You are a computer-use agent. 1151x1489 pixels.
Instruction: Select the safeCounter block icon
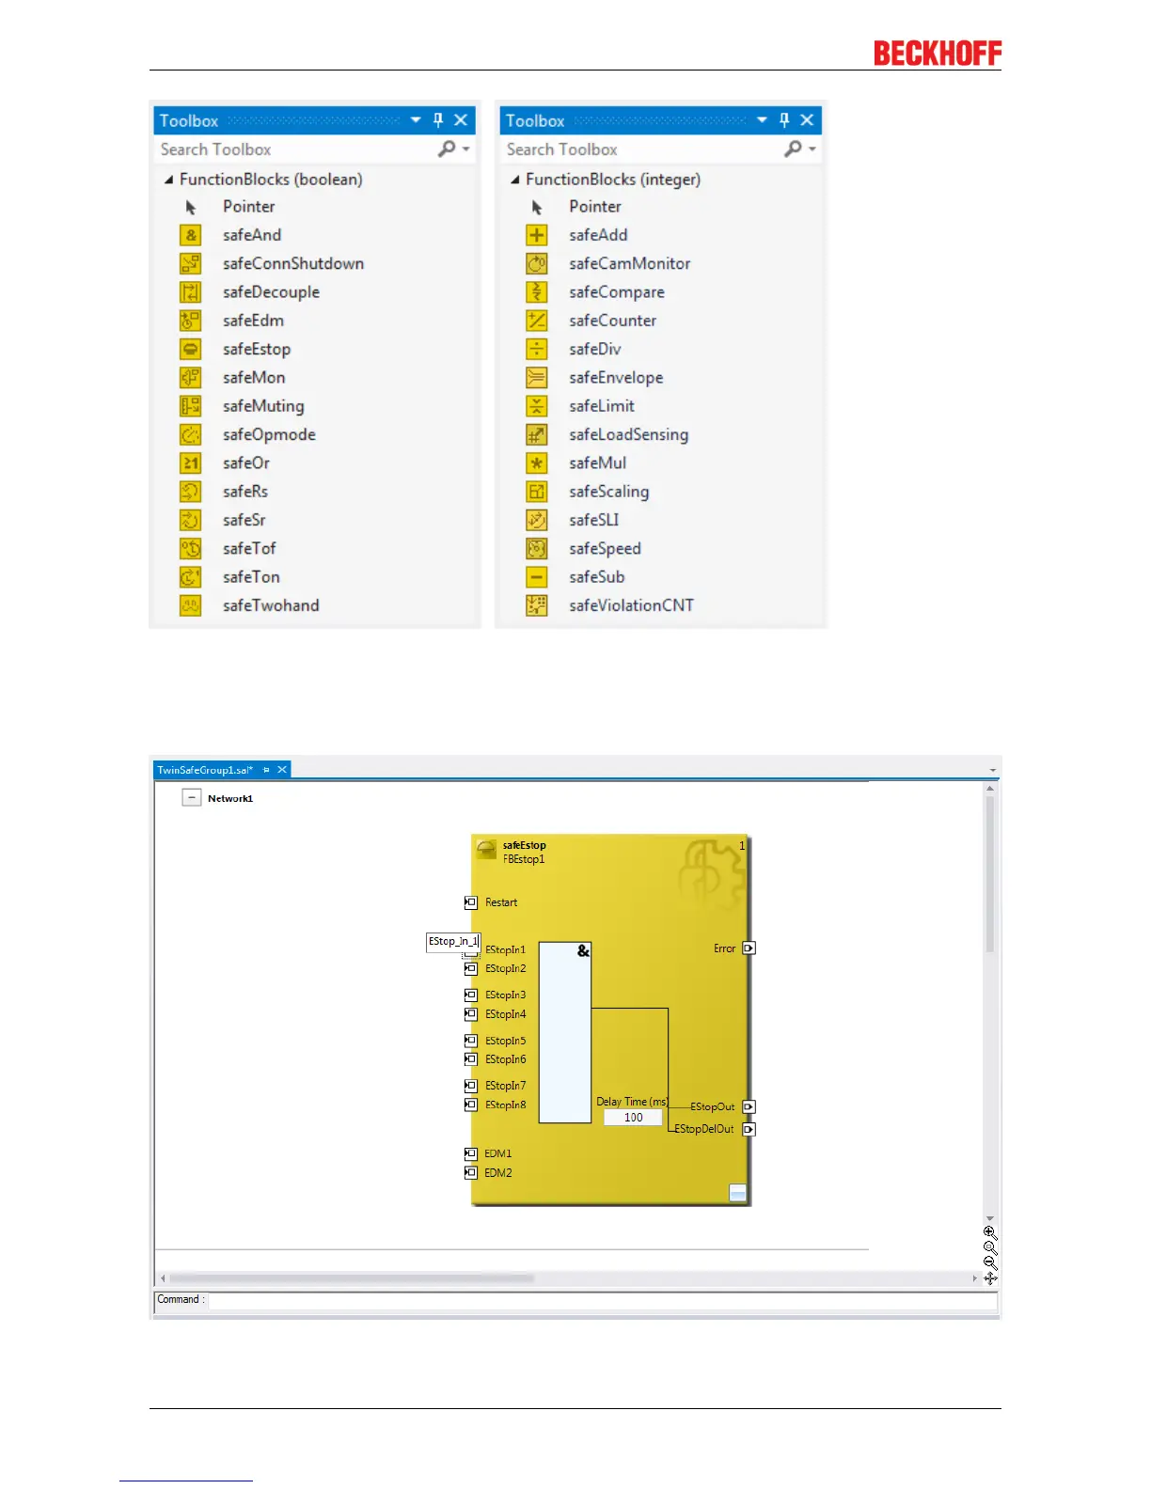pos(537,321)
